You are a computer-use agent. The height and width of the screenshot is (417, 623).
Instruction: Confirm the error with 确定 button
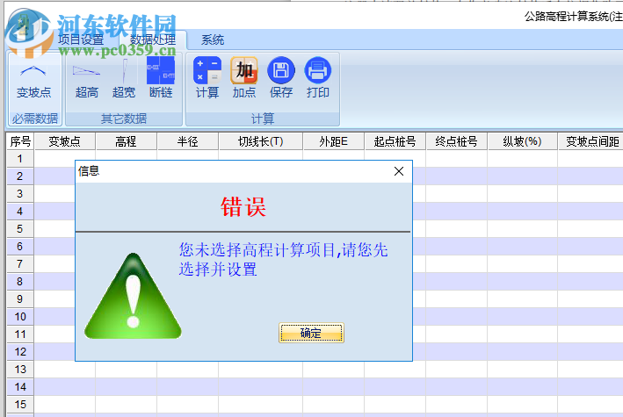point(311,333)
